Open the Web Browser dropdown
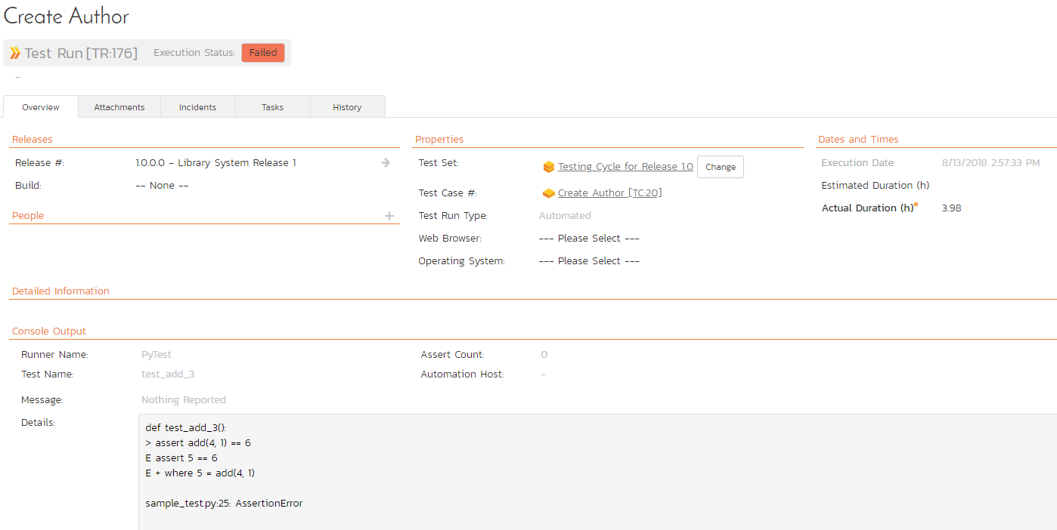1057x530 pixels. click(589, 239)
